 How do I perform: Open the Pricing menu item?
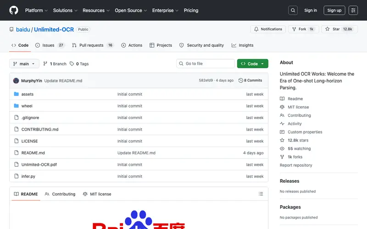pos(191,11)
